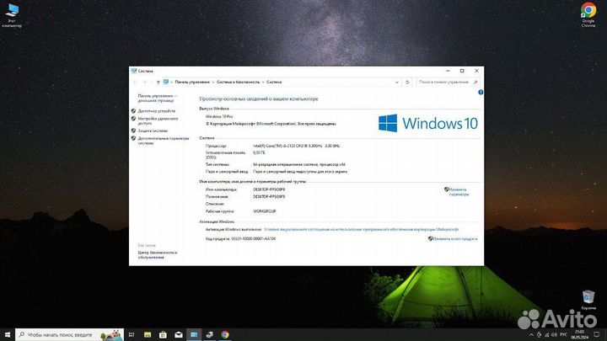
Task: Click the shield icon beside System protection
Action: 133,131
